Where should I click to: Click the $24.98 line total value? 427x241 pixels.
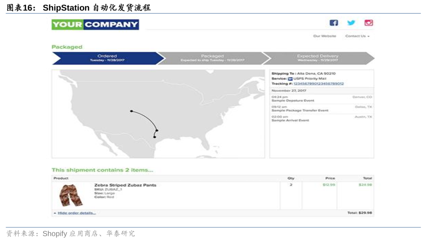[365, 185]
